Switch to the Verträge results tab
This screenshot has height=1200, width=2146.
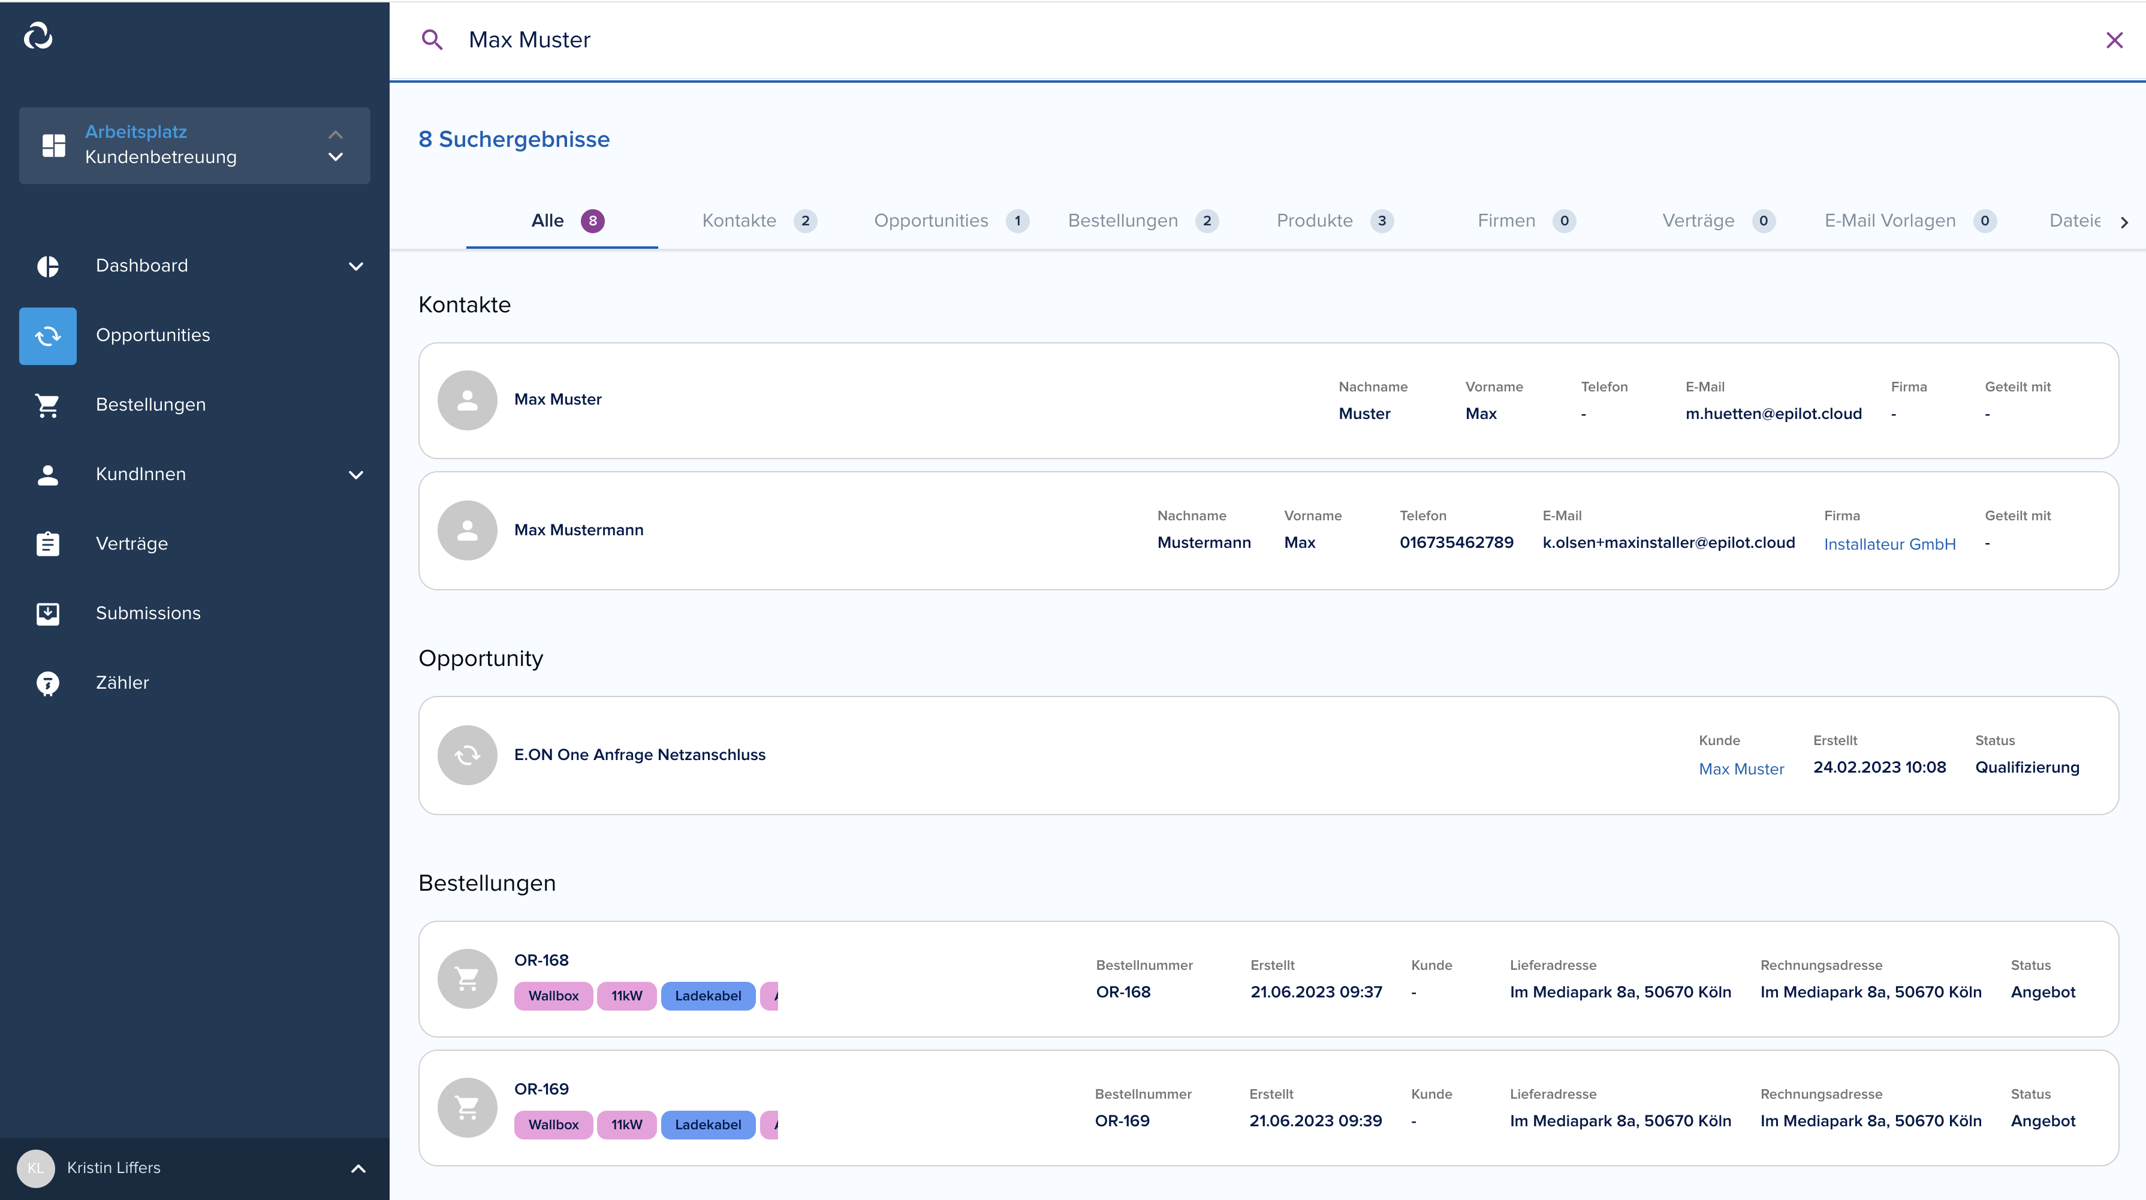(1718, 221)
